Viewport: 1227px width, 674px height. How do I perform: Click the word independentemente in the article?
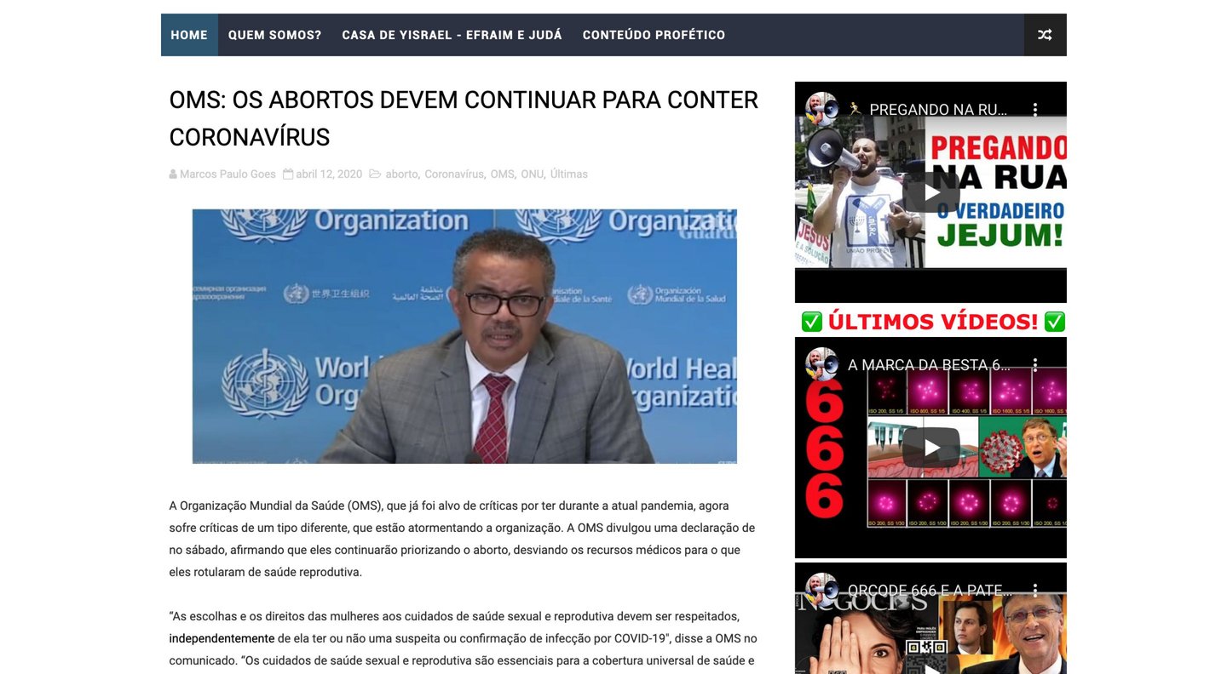coord(222,638)
